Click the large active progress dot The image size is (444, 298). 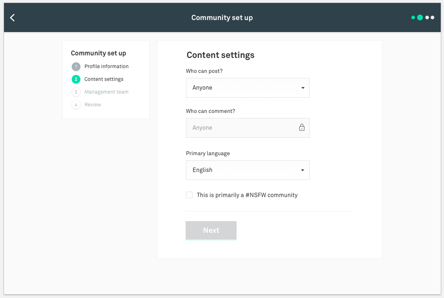pyautogui.click(x=420, y=17)
